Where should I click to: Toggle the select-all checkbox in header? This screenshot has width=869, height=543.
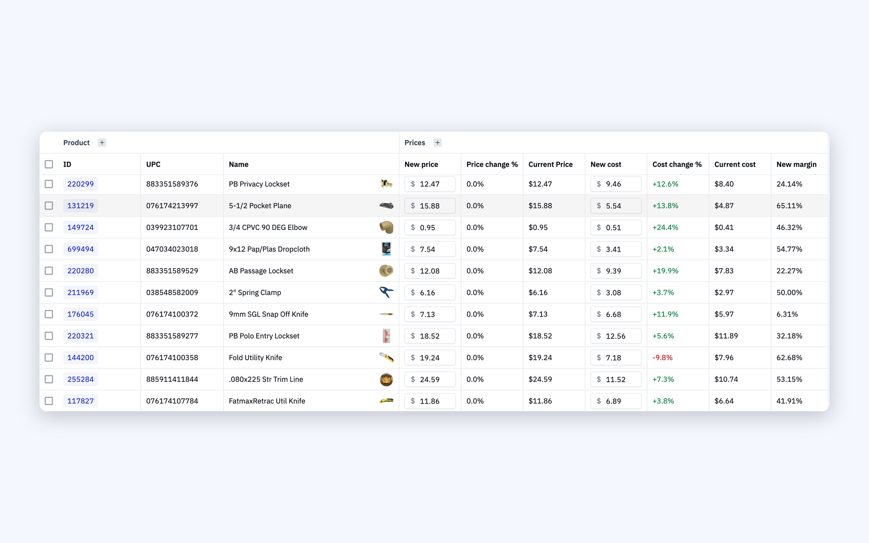[x=49, y=164]
